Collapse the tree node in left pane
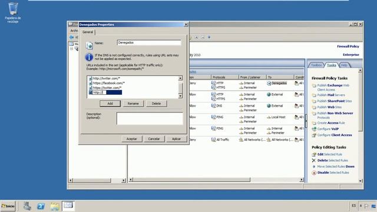The height and width of the screenshot is (212, 377). point(71,48)
